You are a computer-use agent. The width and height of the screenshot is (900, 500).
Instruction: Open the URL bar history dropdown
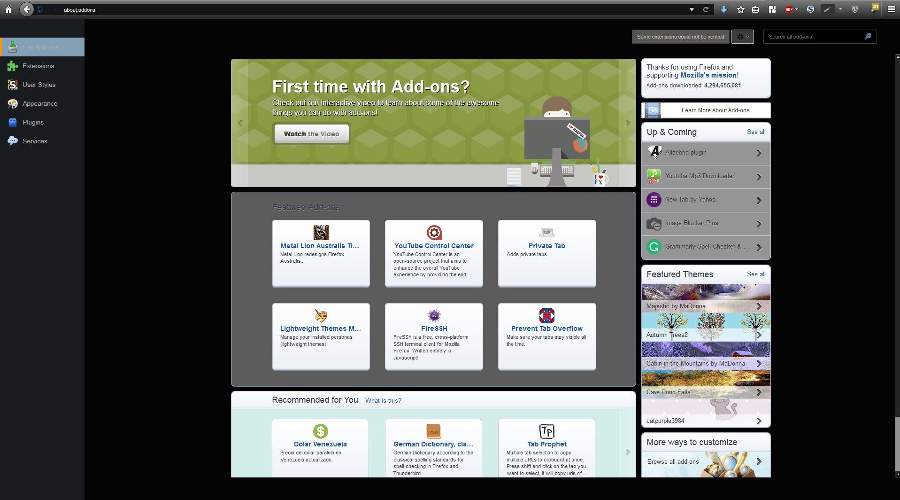[x=692, y=9]
